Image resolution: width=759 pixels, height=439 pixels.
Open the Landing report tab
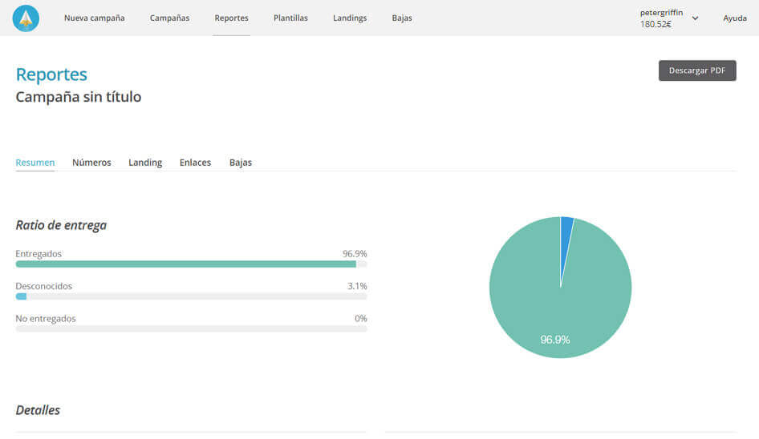pyautogui.click(x=145, y=163)
